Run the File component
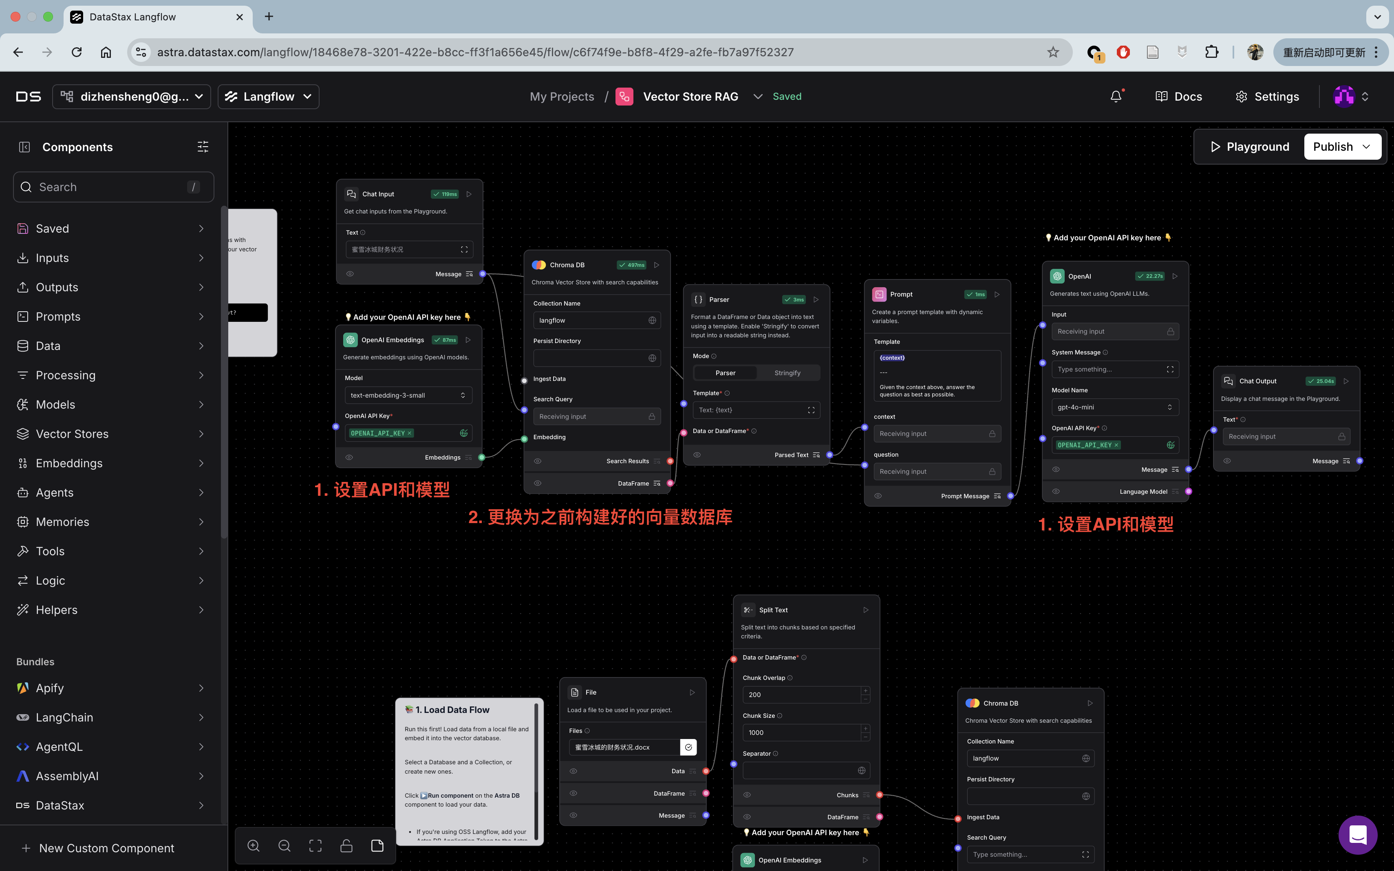Screen dimensions: 1394x871 [692, 693]
